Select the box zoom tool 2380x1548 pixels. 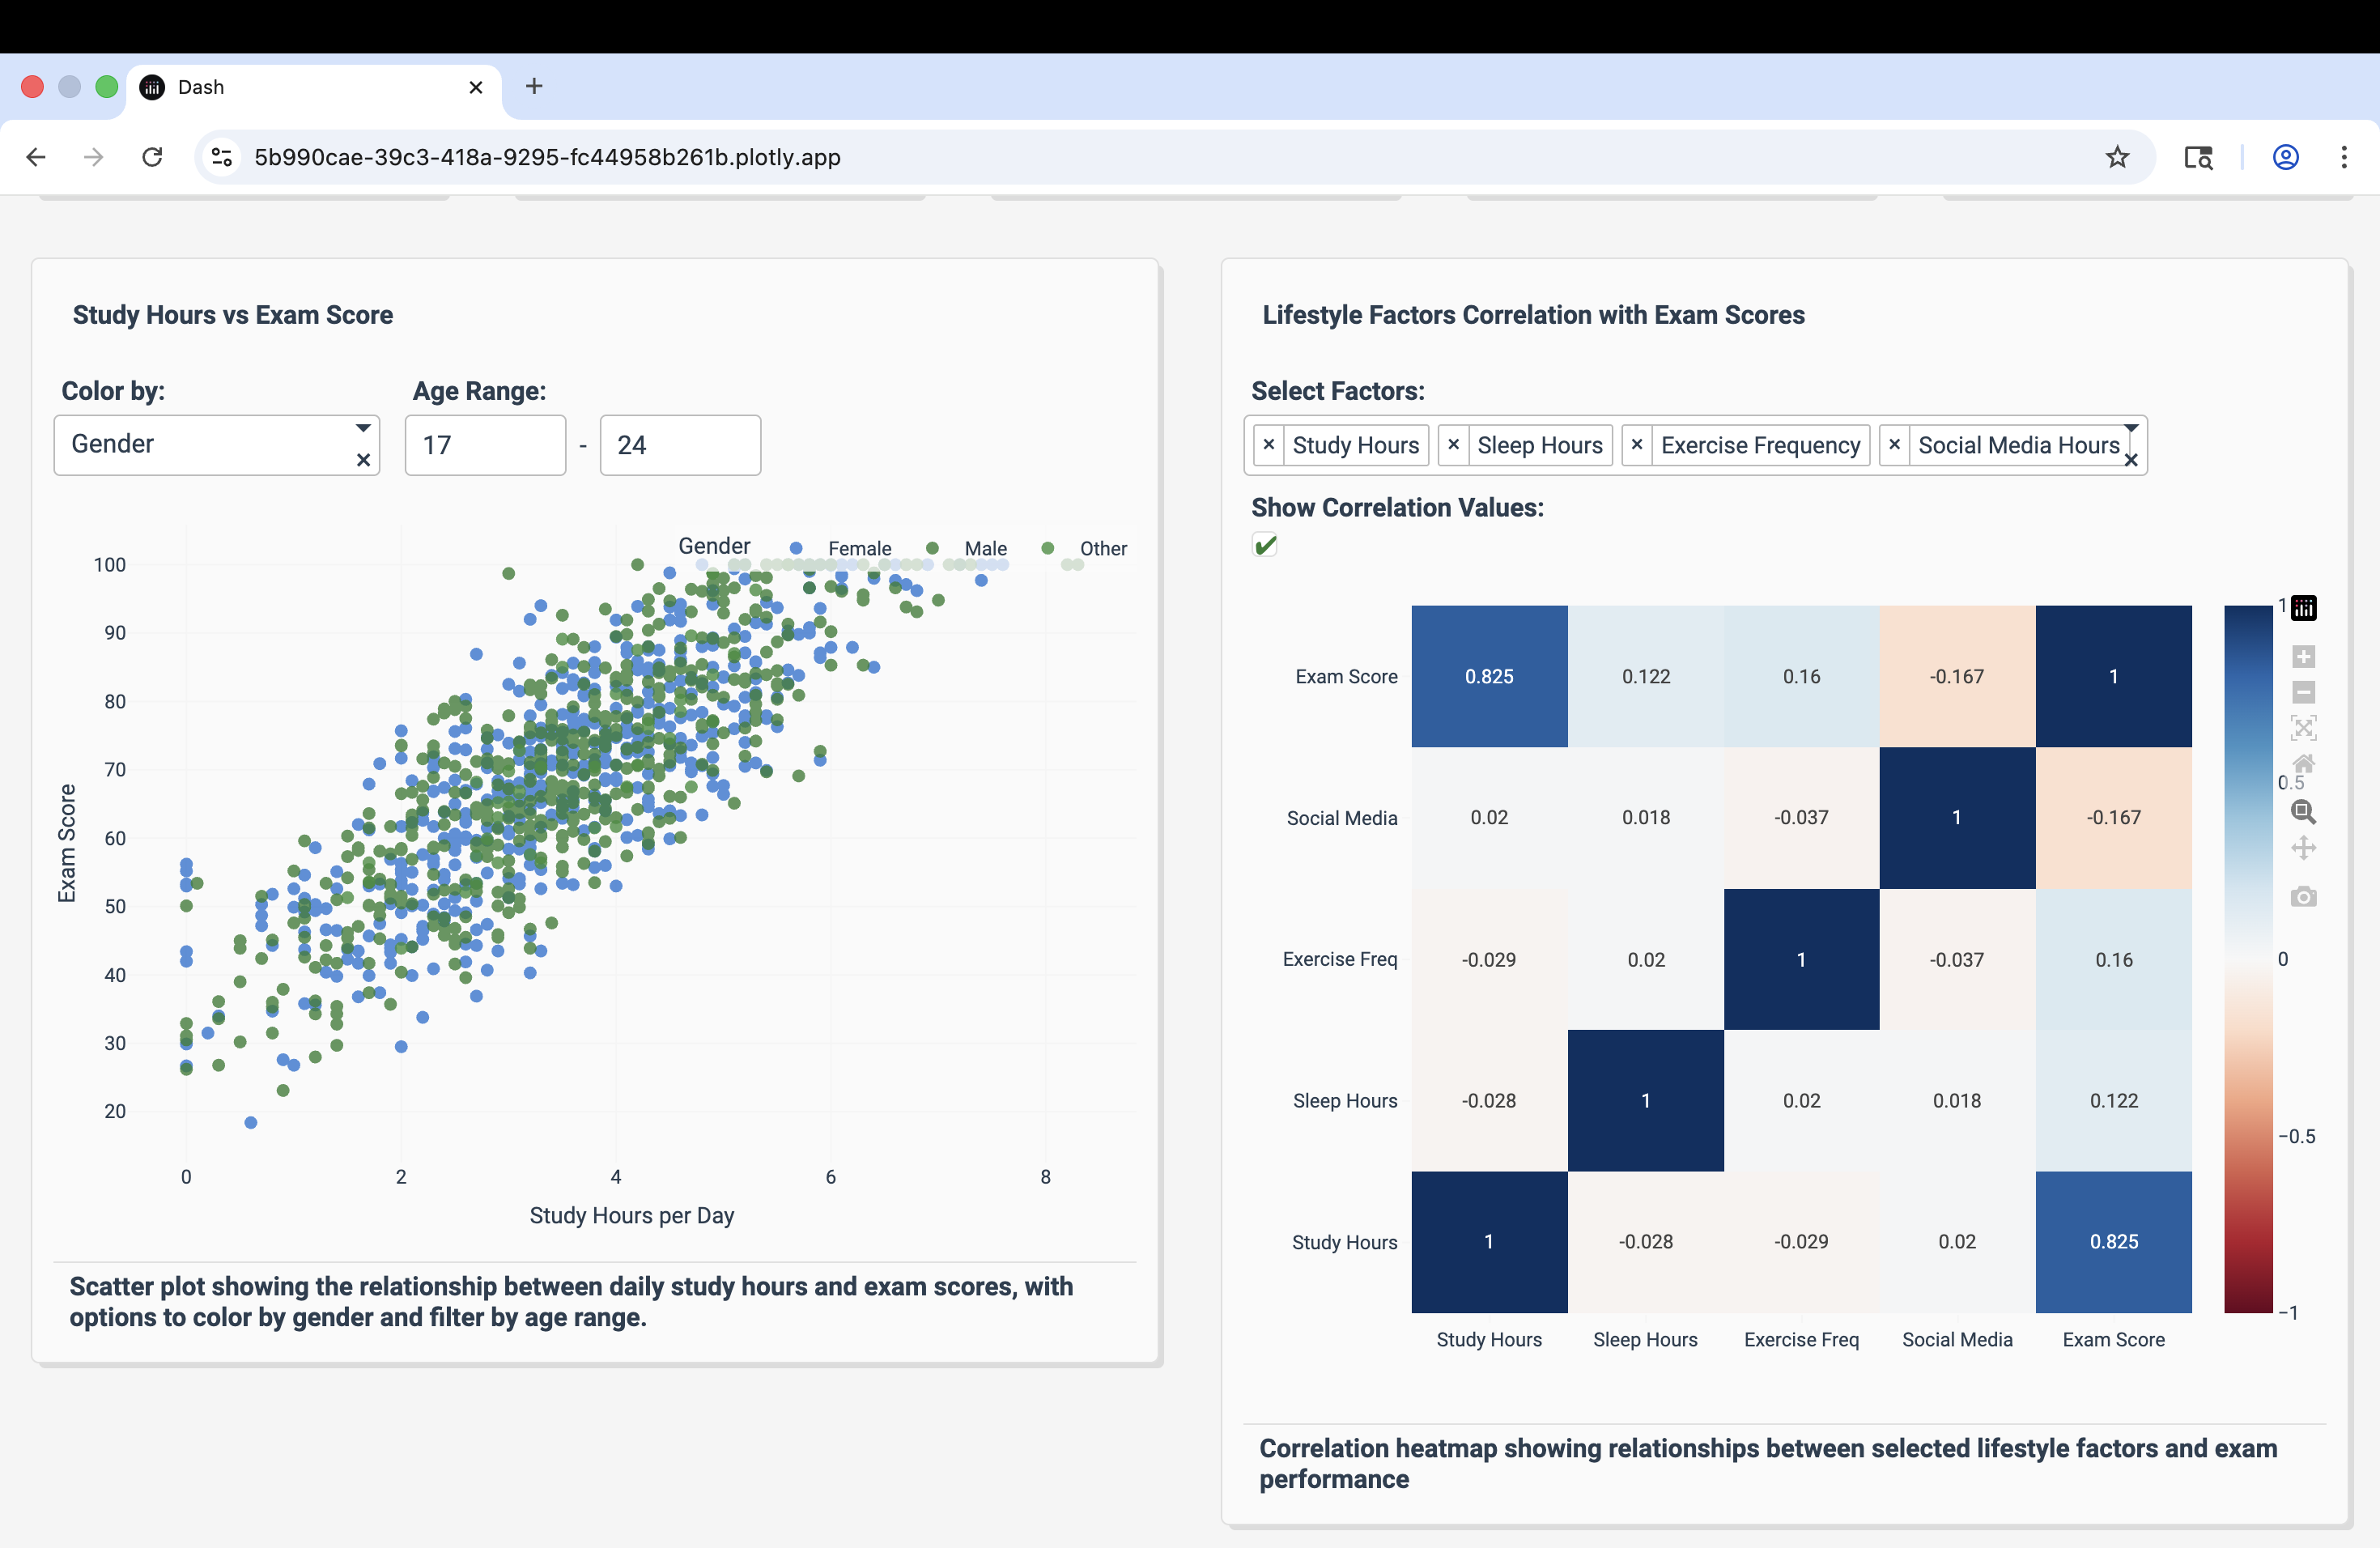click(x=2303, y=812)
